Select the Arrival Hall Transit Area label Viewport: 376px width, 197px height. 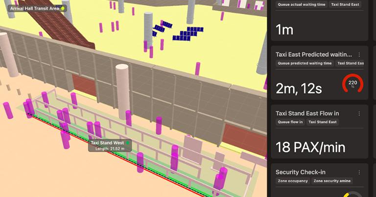[34, 8]
